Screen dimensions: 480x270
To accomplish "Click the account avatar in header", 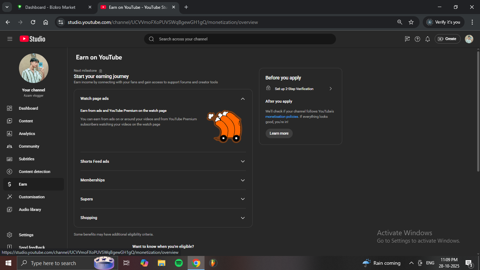I will pos(469,39).
